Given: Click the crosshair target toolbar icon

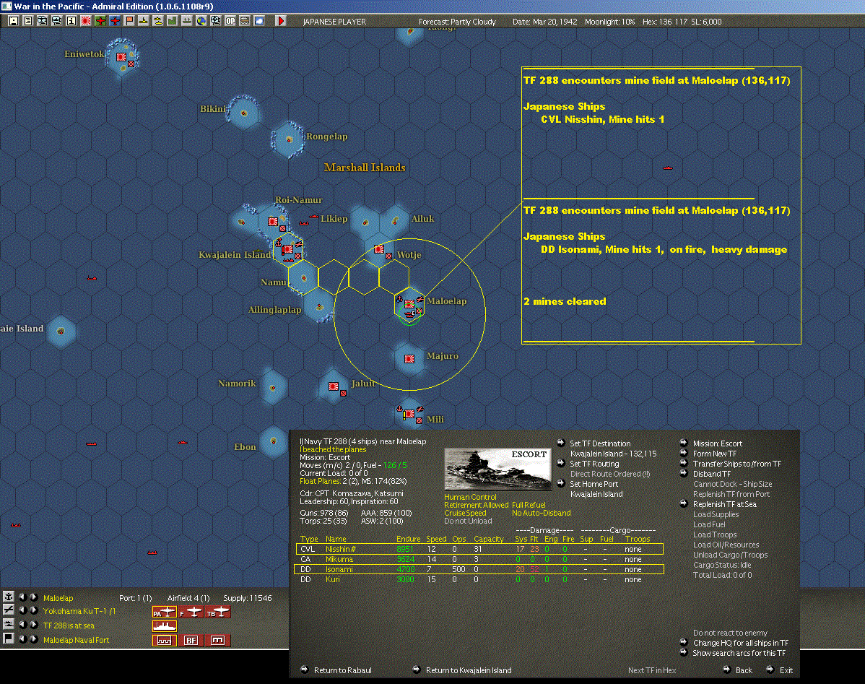Looking at the screenshot, I should 216,21.
